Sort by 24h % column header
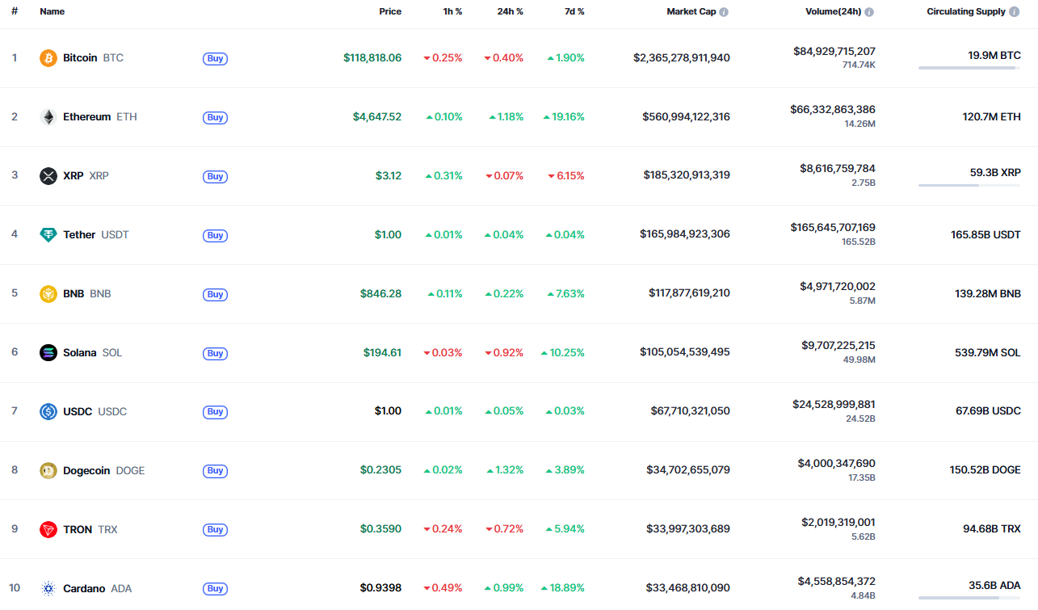This screenshot has height=610, width=1038. coord(510,12)
